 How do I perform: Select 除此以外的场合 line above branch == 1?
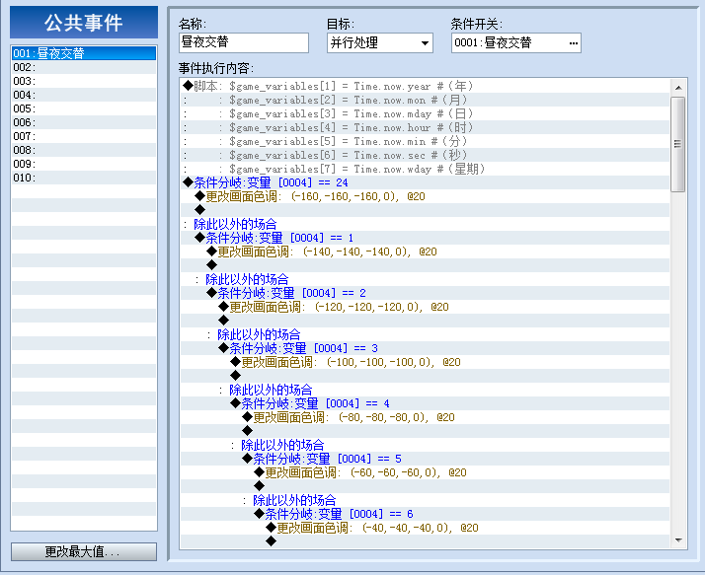pyautogui.click(x=425, y=224)
